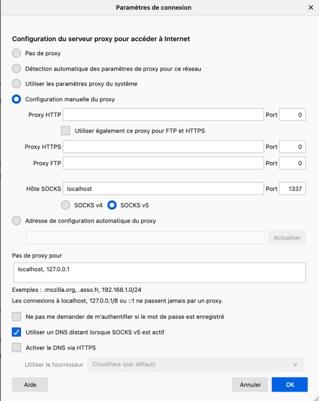Enable "Ne pas me demander de m'authentifier" checkbox
This screenshot has height=401, width=319.
coord(16,316)
